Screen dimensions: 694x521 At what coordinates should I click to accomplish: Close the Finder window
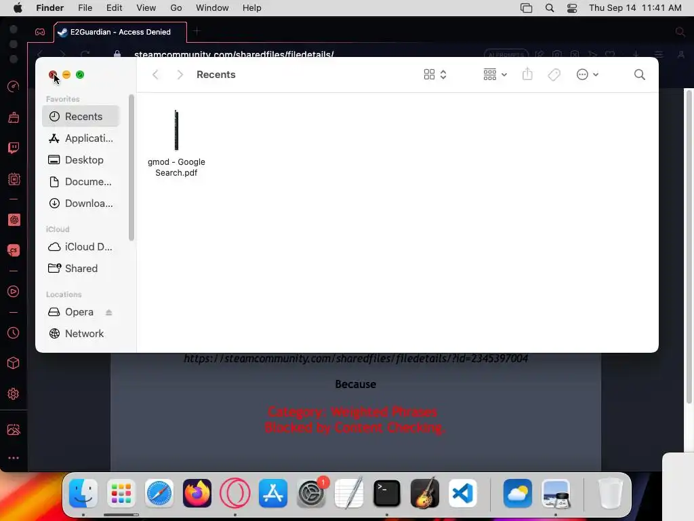(x=53, y=75)
